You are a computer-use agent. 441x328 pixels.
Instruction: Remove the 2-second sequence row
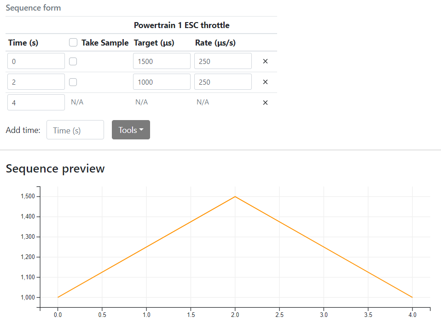pyautogui.click(x=265, y=82)
